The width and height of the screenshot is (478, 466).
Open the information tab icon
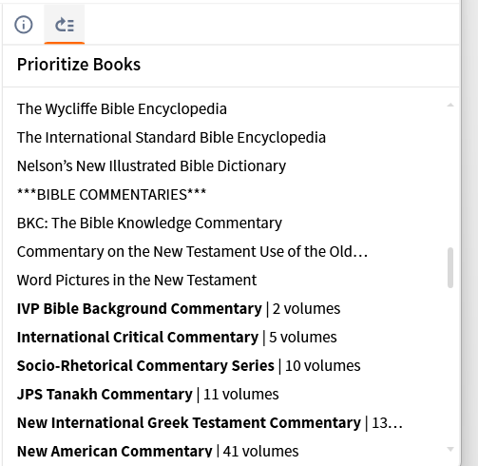pos(24,25)
